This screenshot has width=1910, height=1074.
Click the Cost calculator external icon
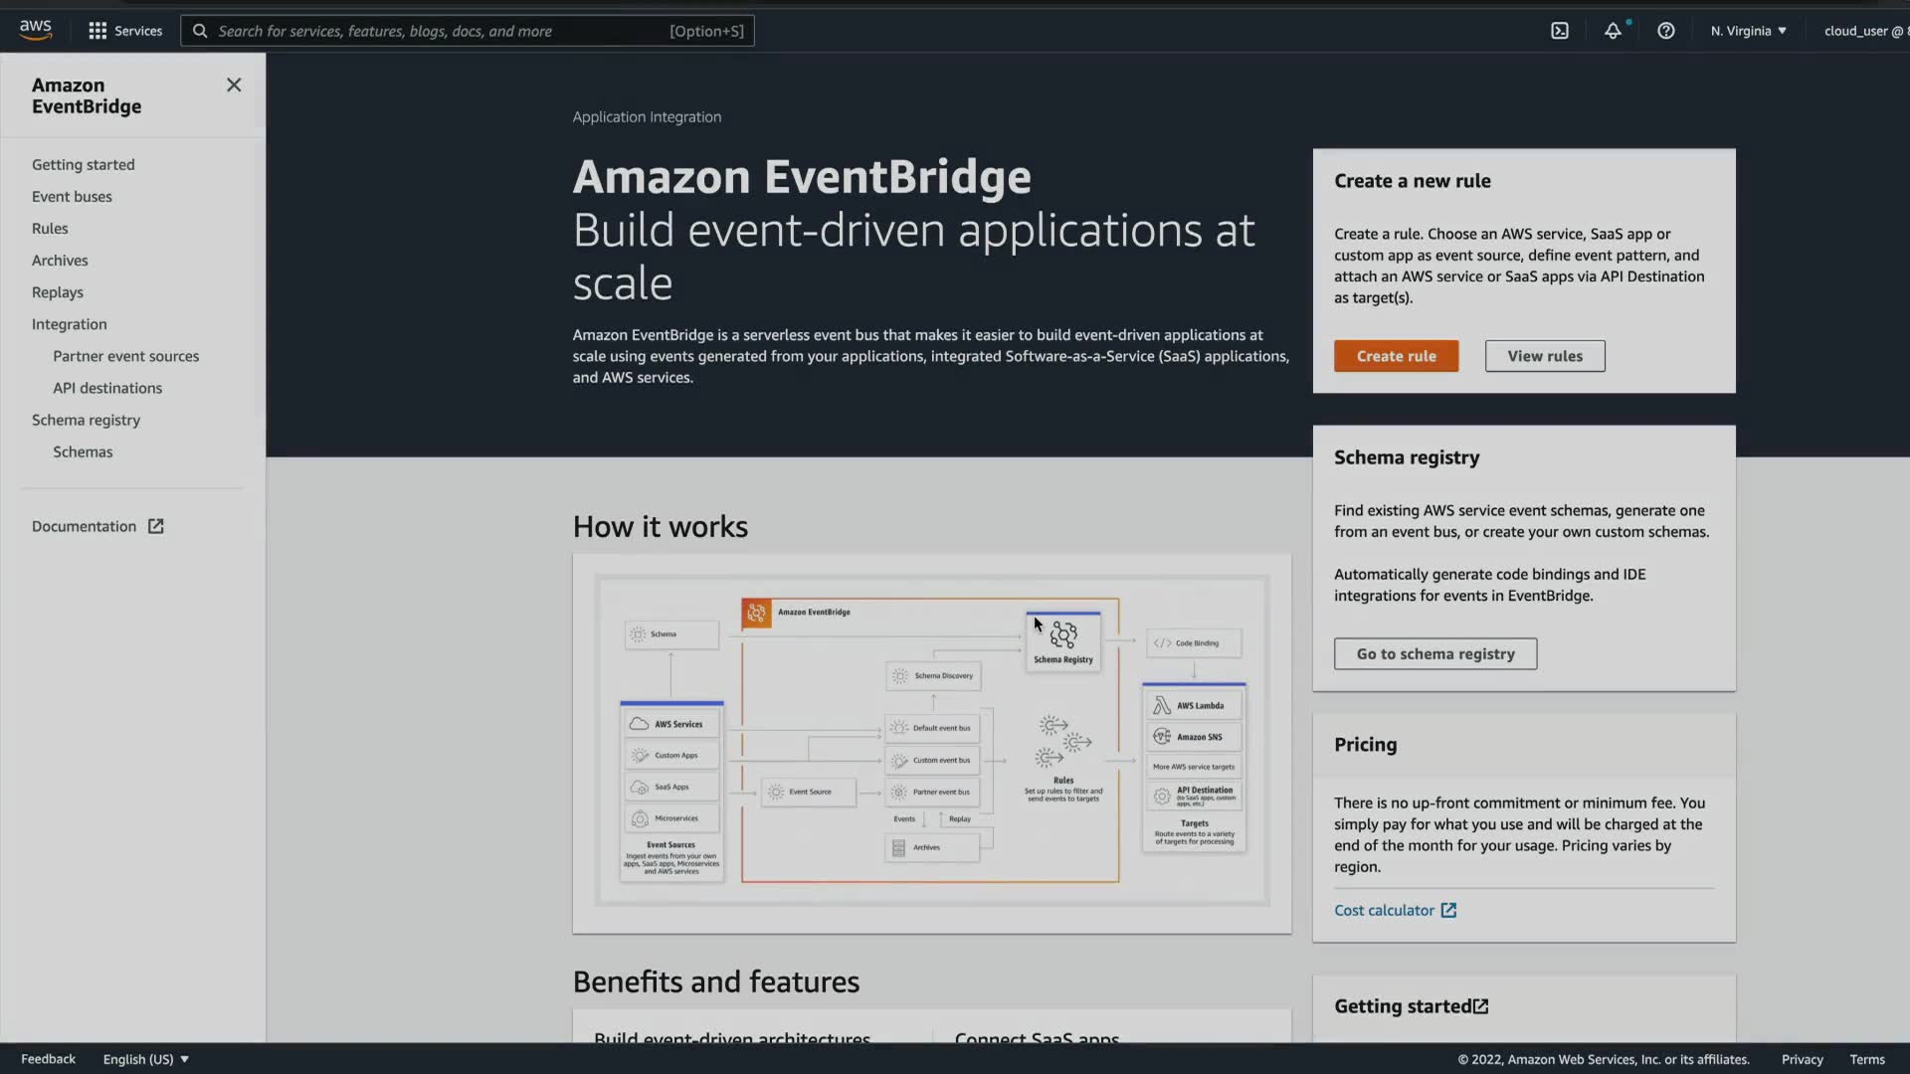click(x=1448, y=910)
